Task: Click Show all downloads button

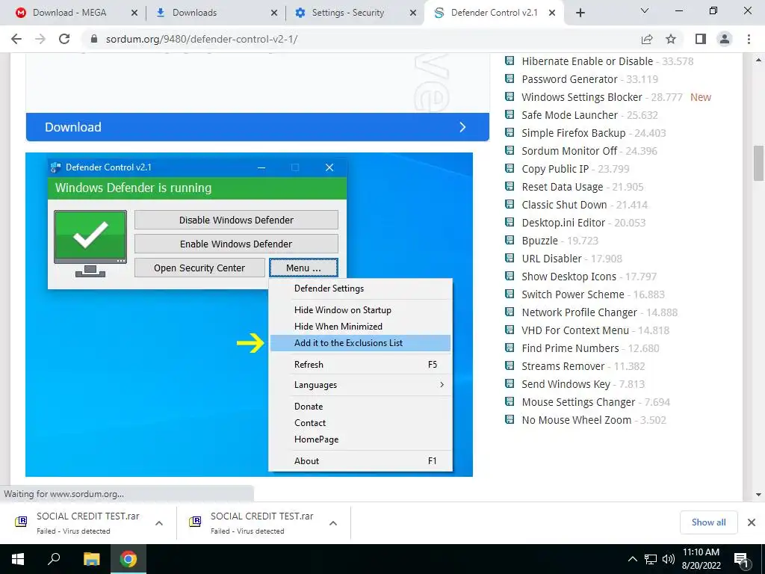Action: tap(708, 522)
